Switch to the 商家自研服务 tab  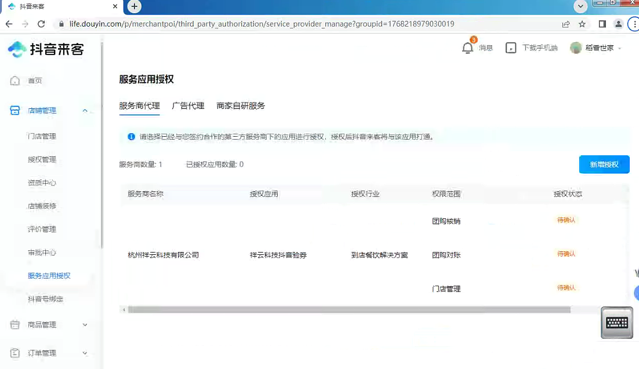click(241, 106)
